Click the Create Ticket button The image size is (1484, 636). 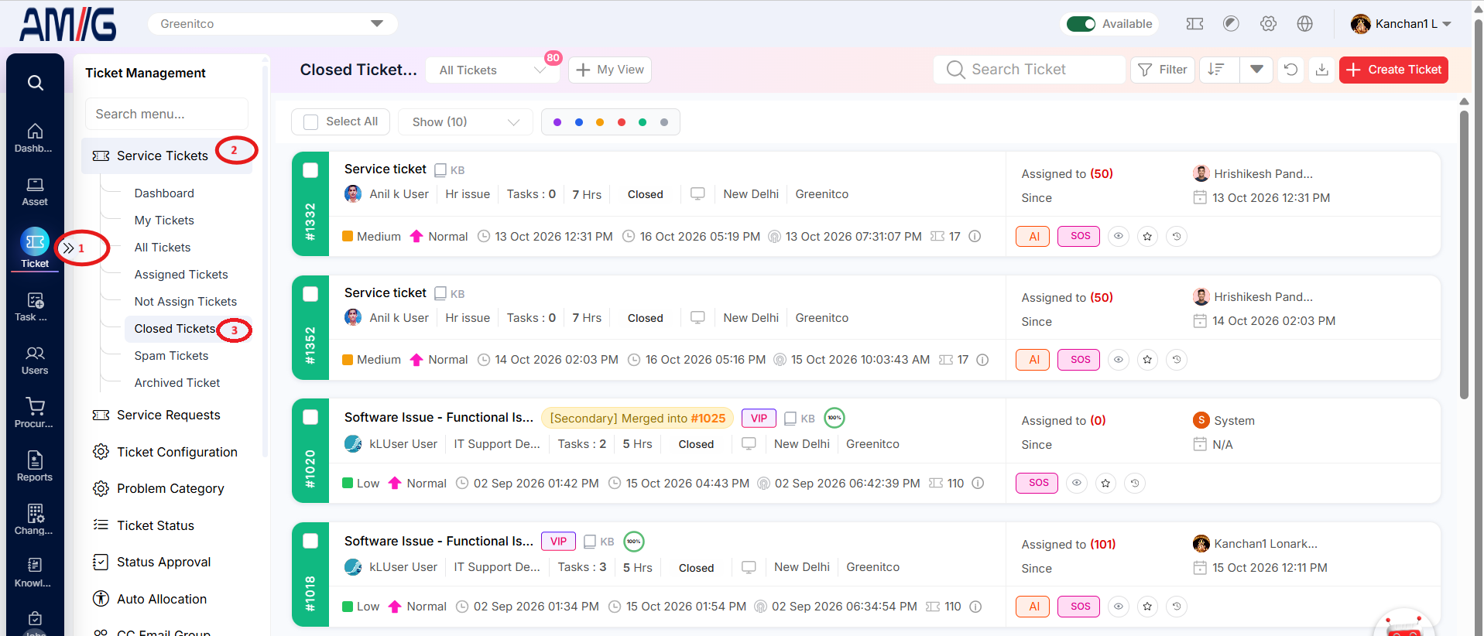click(1393, 70)
